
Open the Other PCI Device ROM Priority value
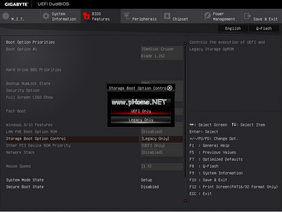pyautogui.click(x=162, y=145)
